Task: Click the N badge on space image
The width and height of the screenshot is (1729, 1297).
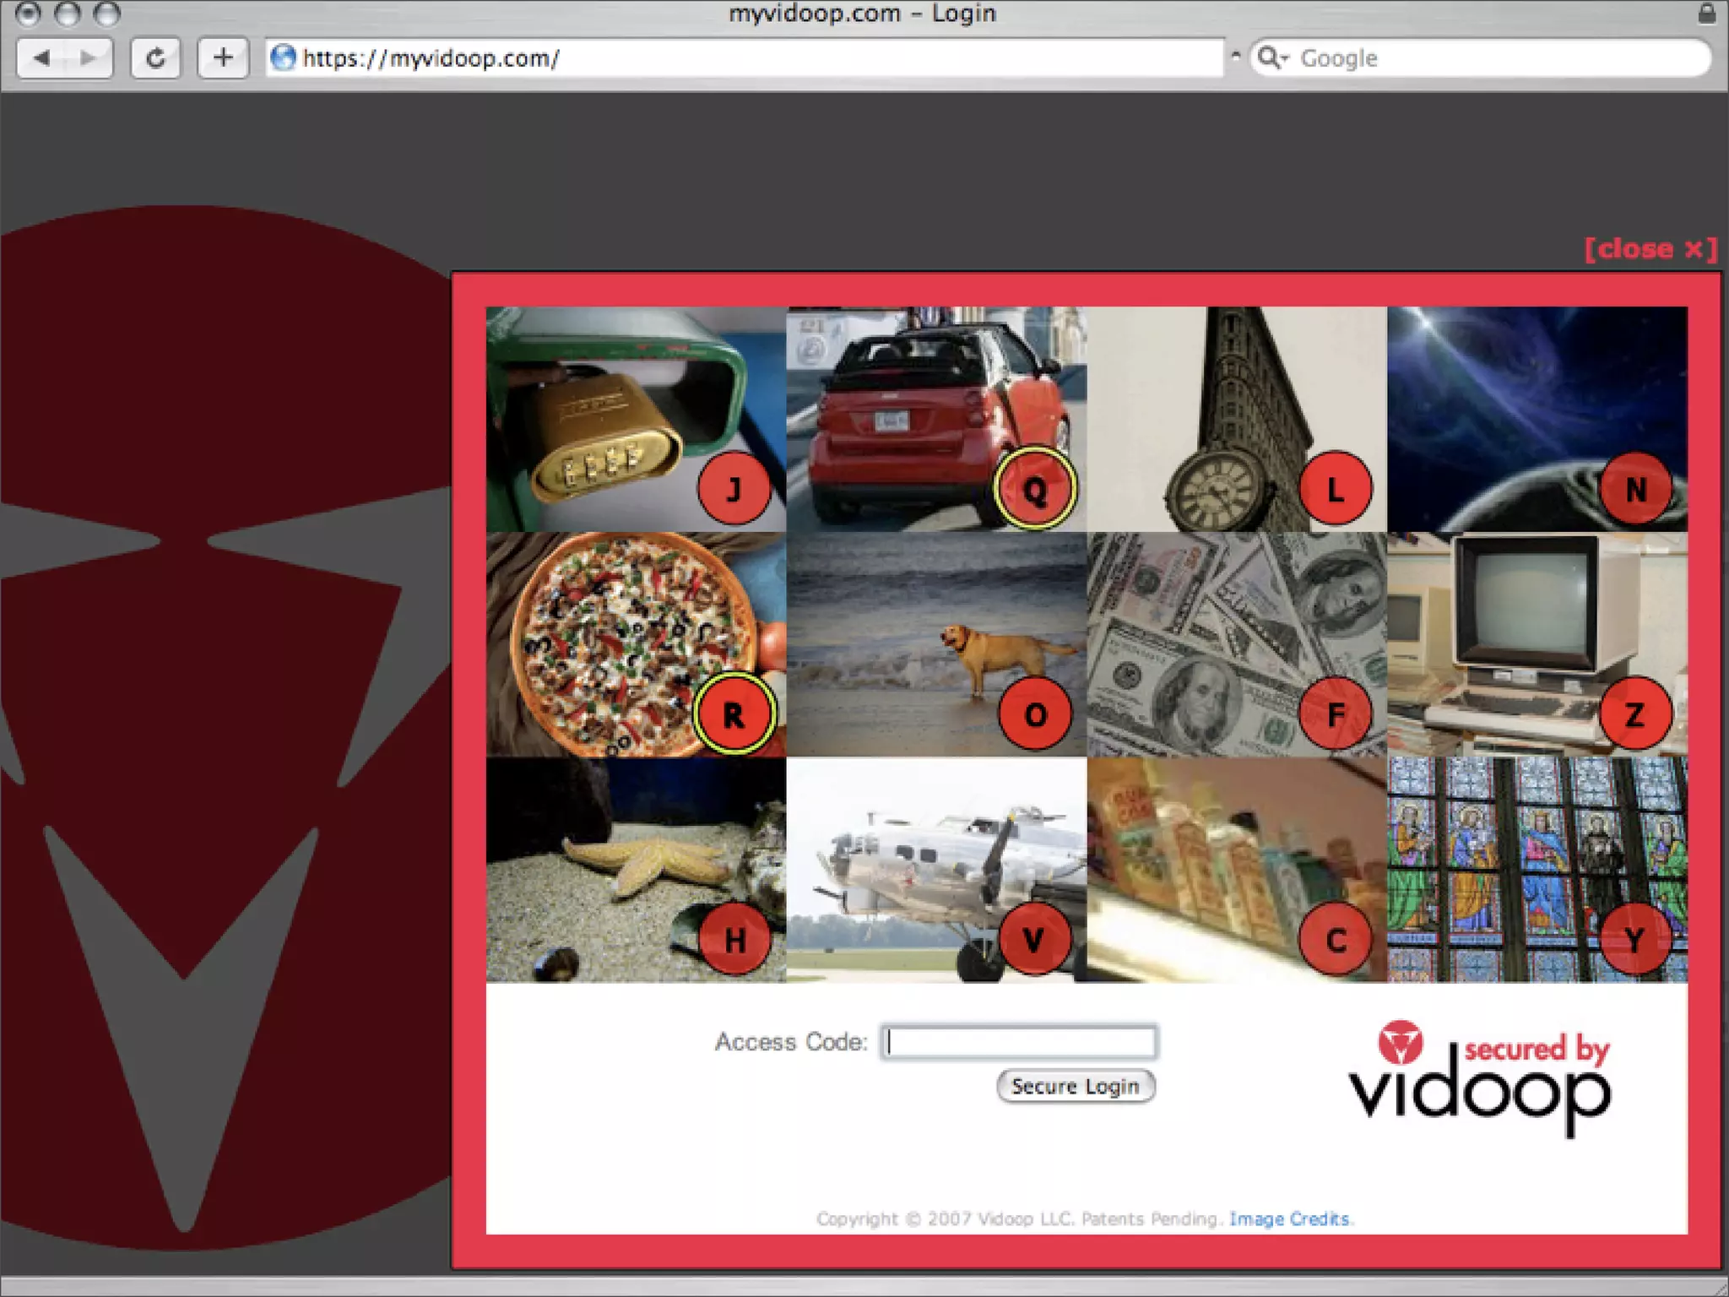Action: (x=1635, y=489)
